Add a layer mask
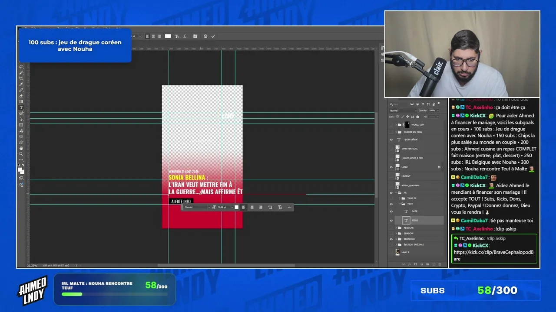This screenshot has width=556, height=312. (415, 264)
